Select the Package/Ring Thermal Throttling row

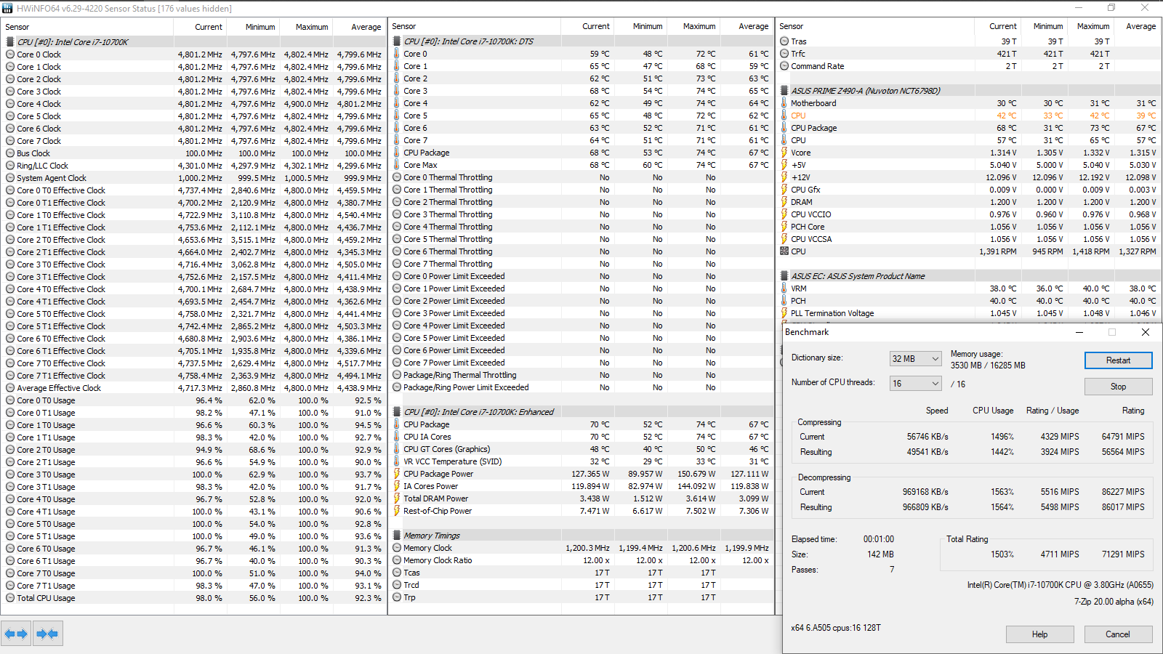(x=581, y=375)
